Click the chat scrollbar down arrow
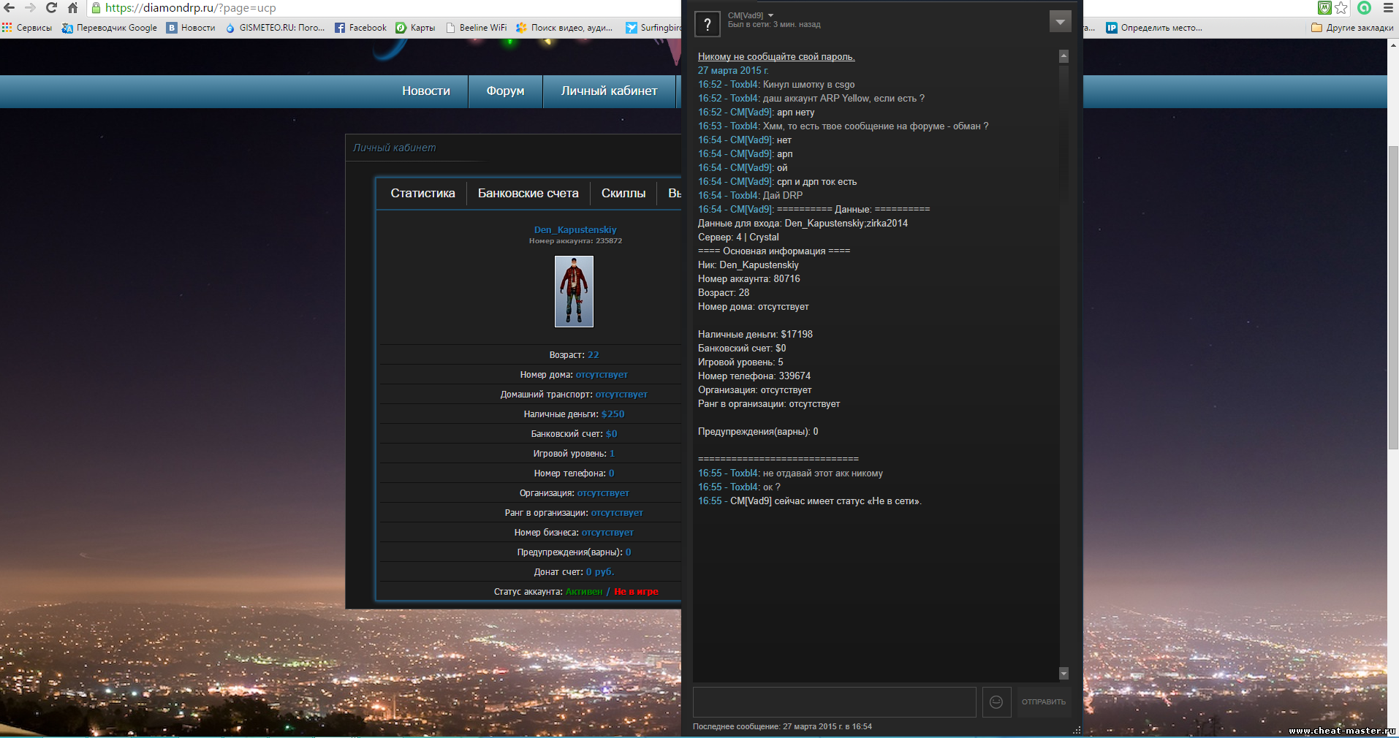This screenshot has width=1399, height=738. click(1064, 673)
